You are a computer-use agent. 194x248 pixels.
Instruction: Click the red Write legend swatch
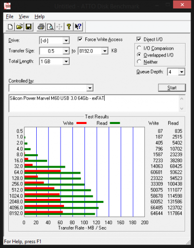(81, 123)
